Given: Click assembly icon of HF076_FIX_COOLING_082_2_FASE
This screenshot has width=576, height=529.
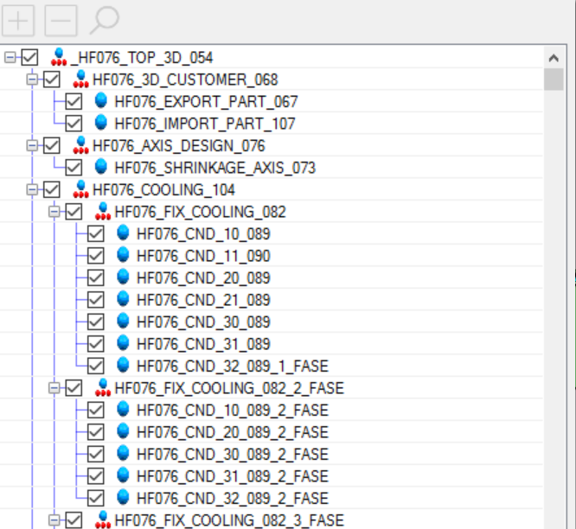Looking at the screenshot, I should point(103,387).
